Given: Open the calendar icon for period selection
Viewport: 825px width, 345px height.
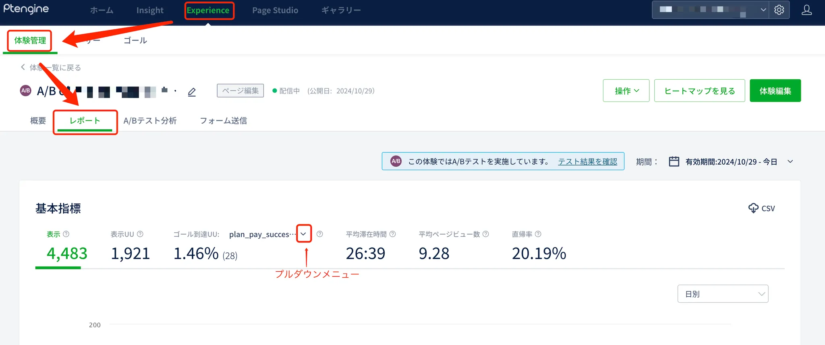Looking at the screenshot, I should tap(674, 161).
